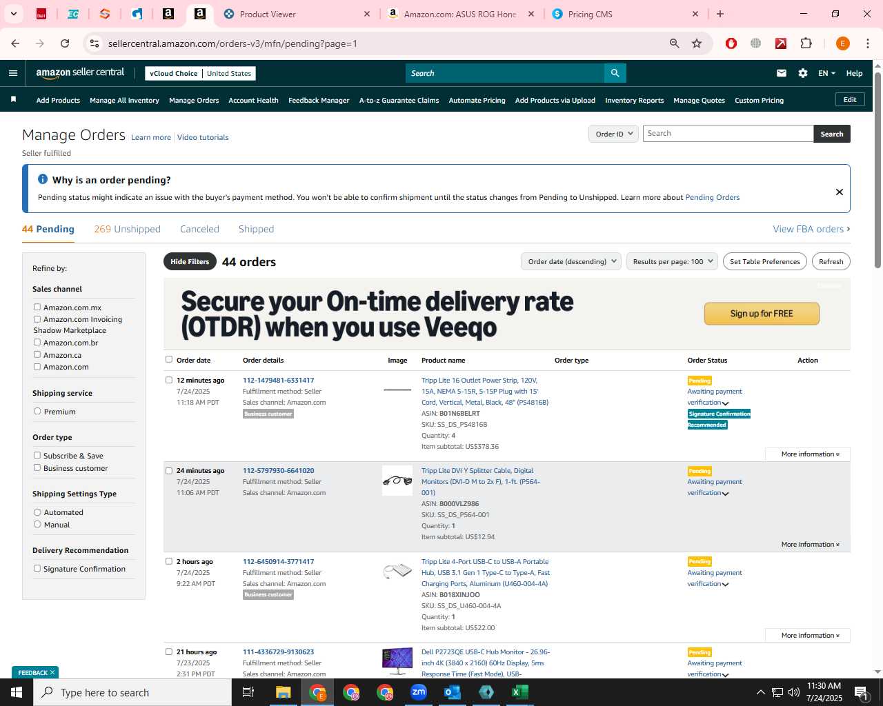Click the DVI Y Splitter Cable product thumbnail
The width and height of the screenshot is (883, 706).
(x=397, y=481)
